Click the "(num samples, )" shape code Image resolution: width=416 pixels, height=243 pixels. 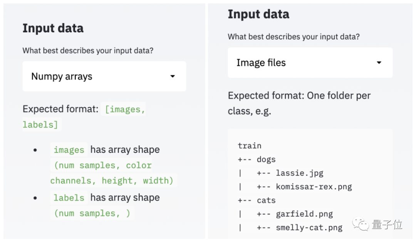92,213
